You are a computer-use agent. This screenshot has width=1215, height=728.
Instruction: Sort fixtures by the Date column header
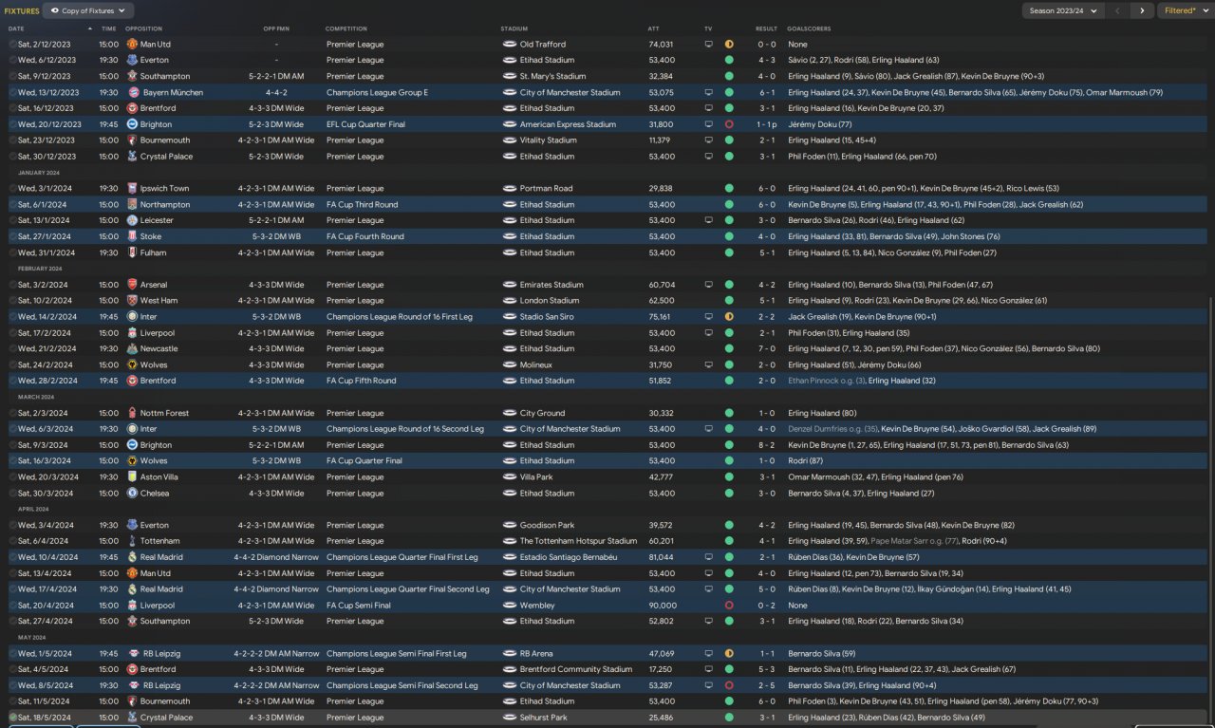coord(16,28)
